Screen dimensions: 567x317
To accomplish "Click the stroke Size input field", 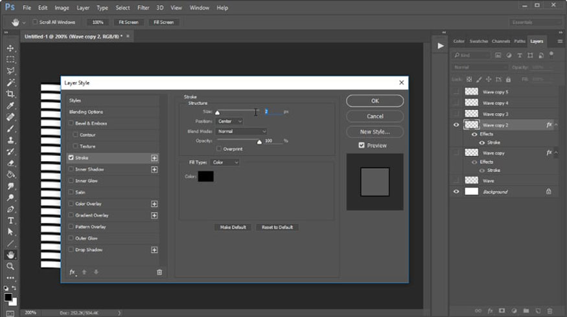I will coord(273,112).
